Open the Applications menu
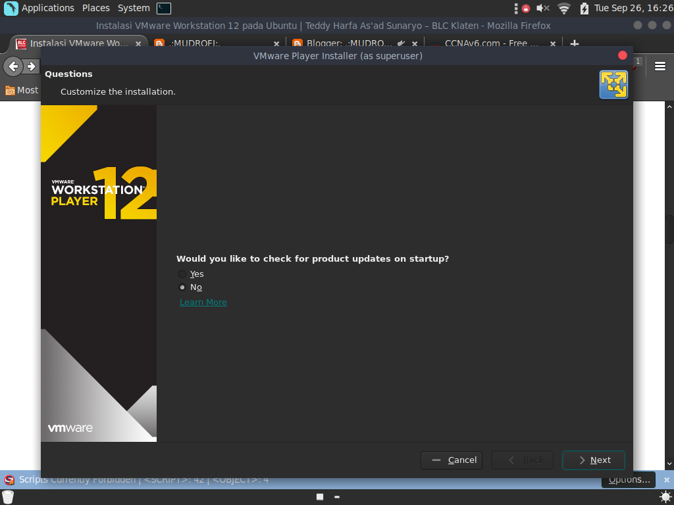This screenshot has width=674, height=505. 47,8
